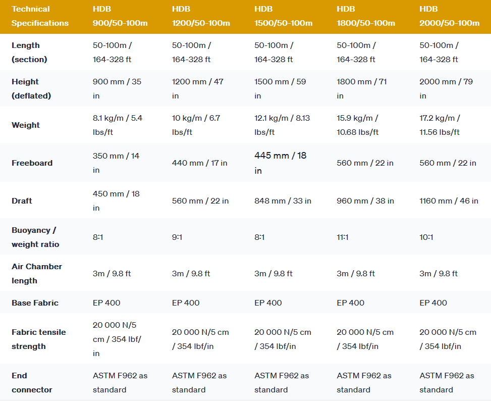Click the Base Fabric row label
This screenshot has width=491, height=401.
(x=35, y=303)
